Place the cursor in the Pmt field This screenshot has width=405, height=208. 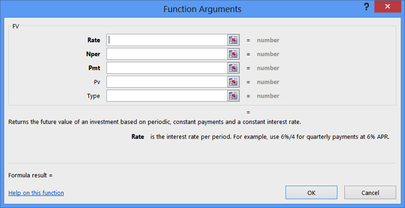(167, 68)
